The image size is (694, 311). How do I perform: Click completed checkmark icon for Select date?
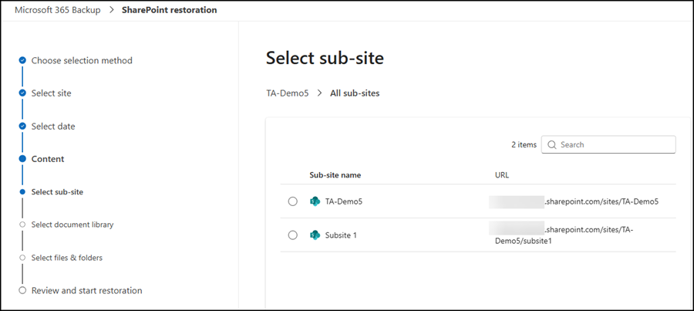[x=22, y=127]
